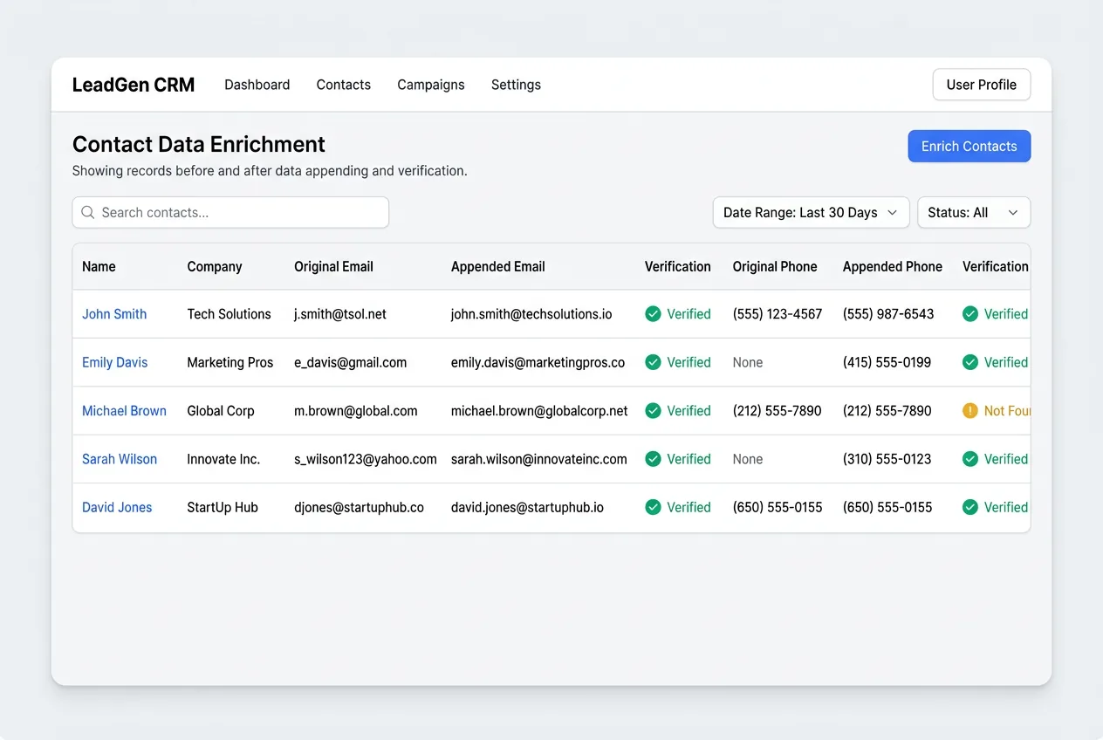Click the Verified icon beside michael.brown@globalcorp.net

coord(654,410)
